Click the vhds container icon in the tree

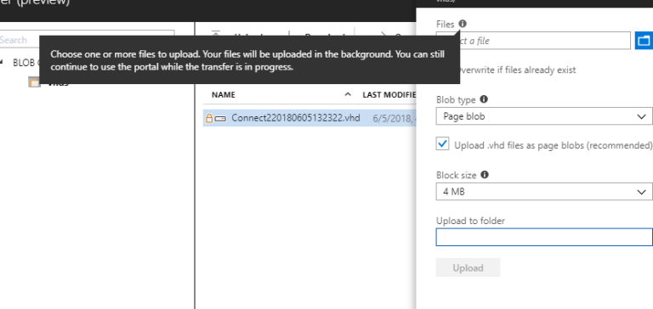tap(35, 82)
